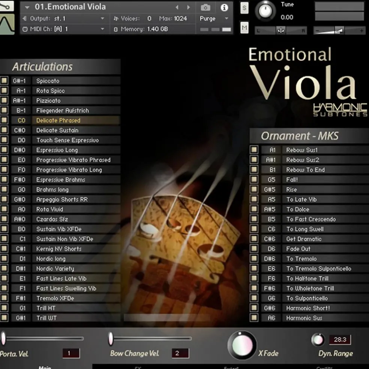Enable the Czardas Sfz checkbox
The width and height of the screenshot is (369, 369).
coord(4,219)
